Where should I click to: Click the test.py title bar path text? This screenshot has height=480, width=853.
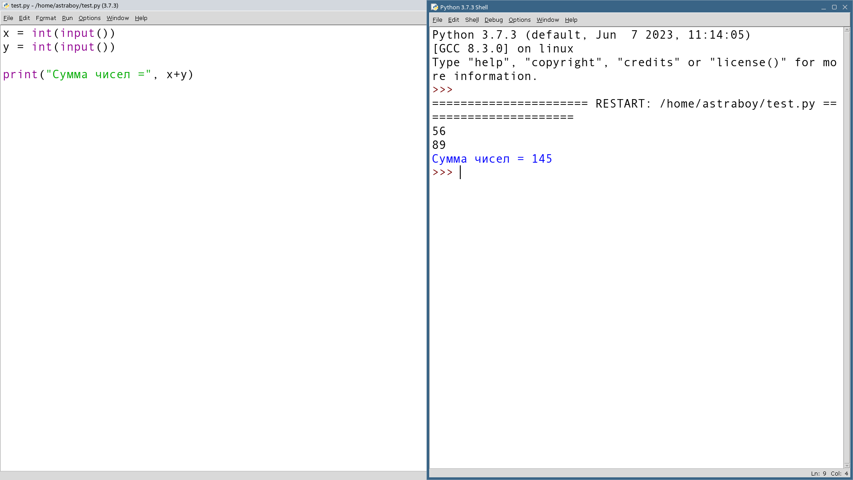[x=64, y=6]
